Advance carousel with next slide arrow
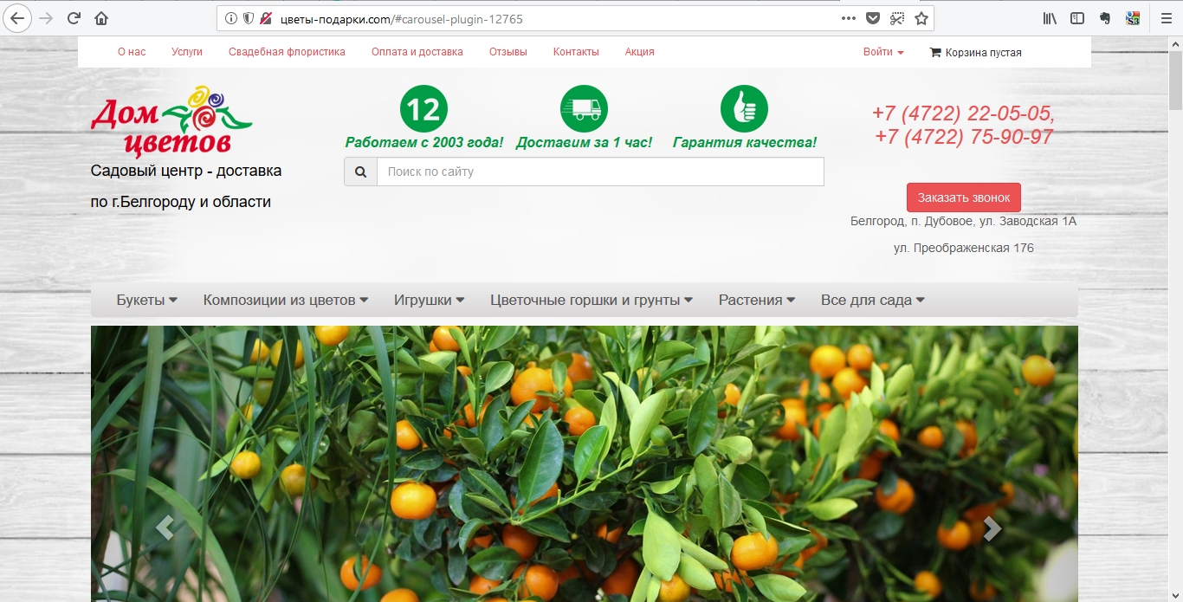This screenshot has width=1183, height=602. coord(992,528)
